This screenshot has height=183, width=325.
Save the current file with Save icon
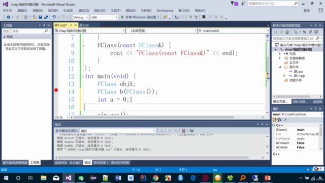click(x=41, y=17)
